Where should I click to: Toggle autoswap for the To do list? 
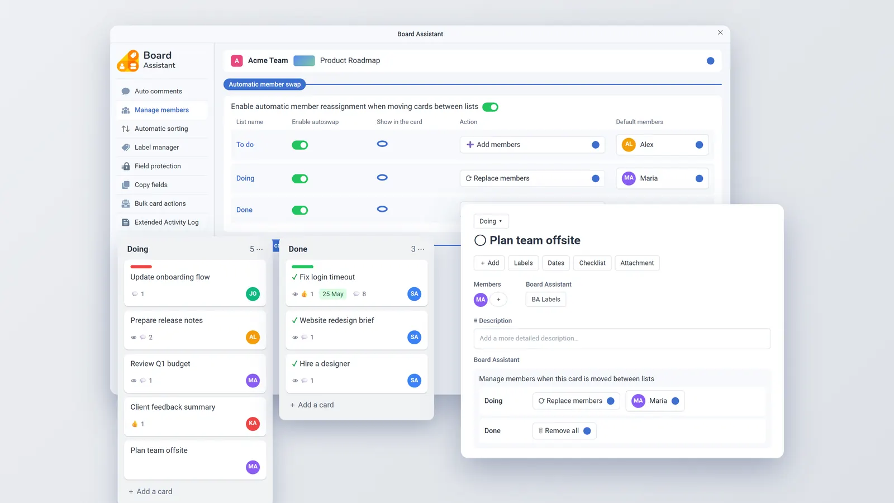300,145
